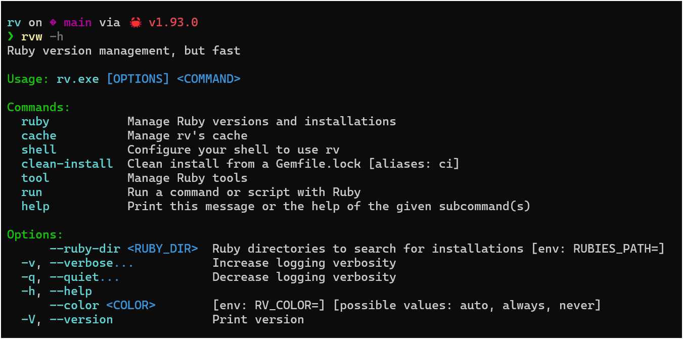Click the 'v1.93.0' Rust version text
Image resolution: width=683 pixels, height=339 pixels.
coord(173,23)
